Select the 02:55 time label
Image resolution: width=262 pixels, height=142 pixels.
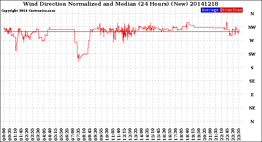33,134
